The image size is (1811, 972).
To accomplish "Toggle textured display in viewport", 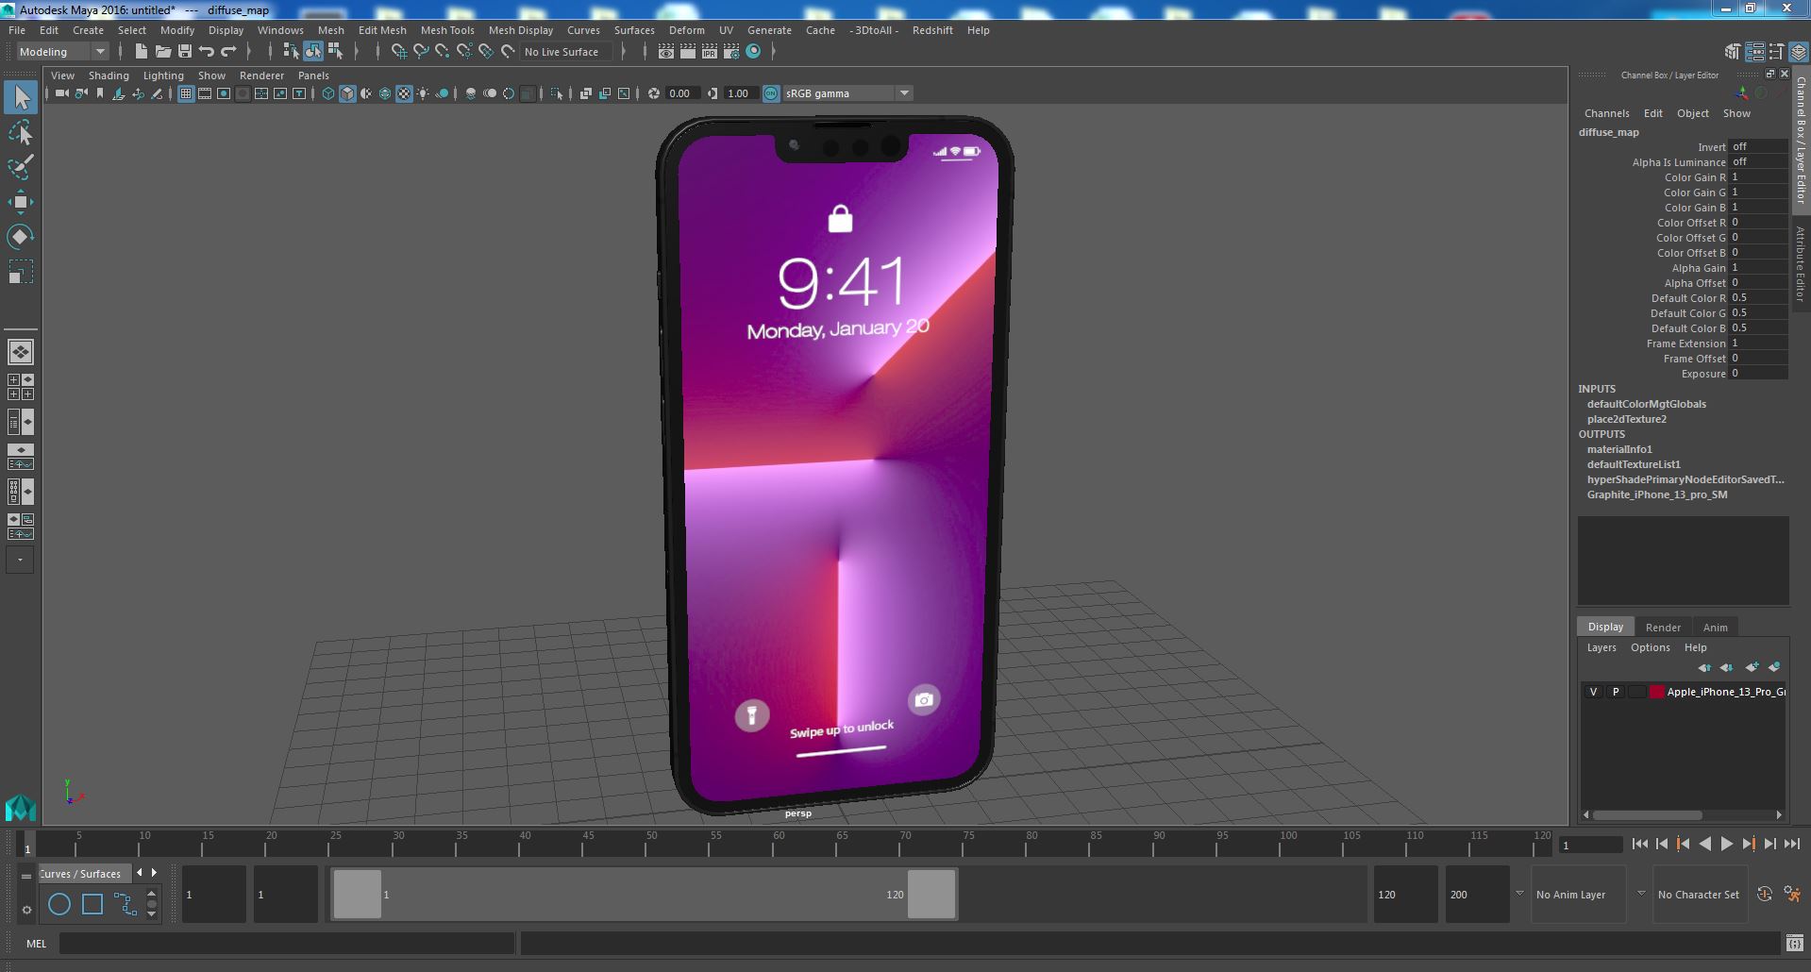I will point(404,93).
